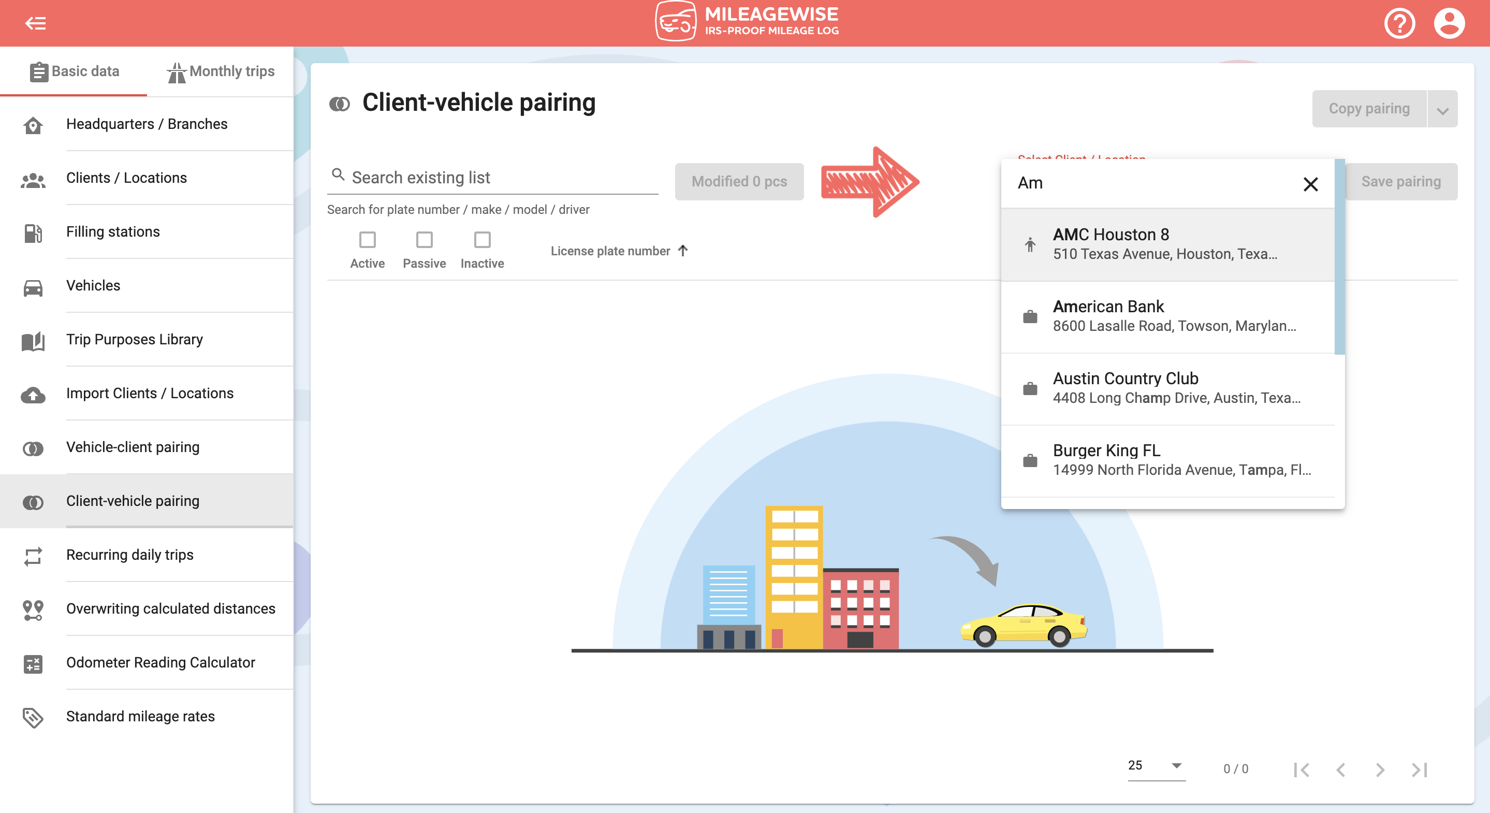
Task: Toggle the Passive checkbox
Action: (x=424, y=239)
